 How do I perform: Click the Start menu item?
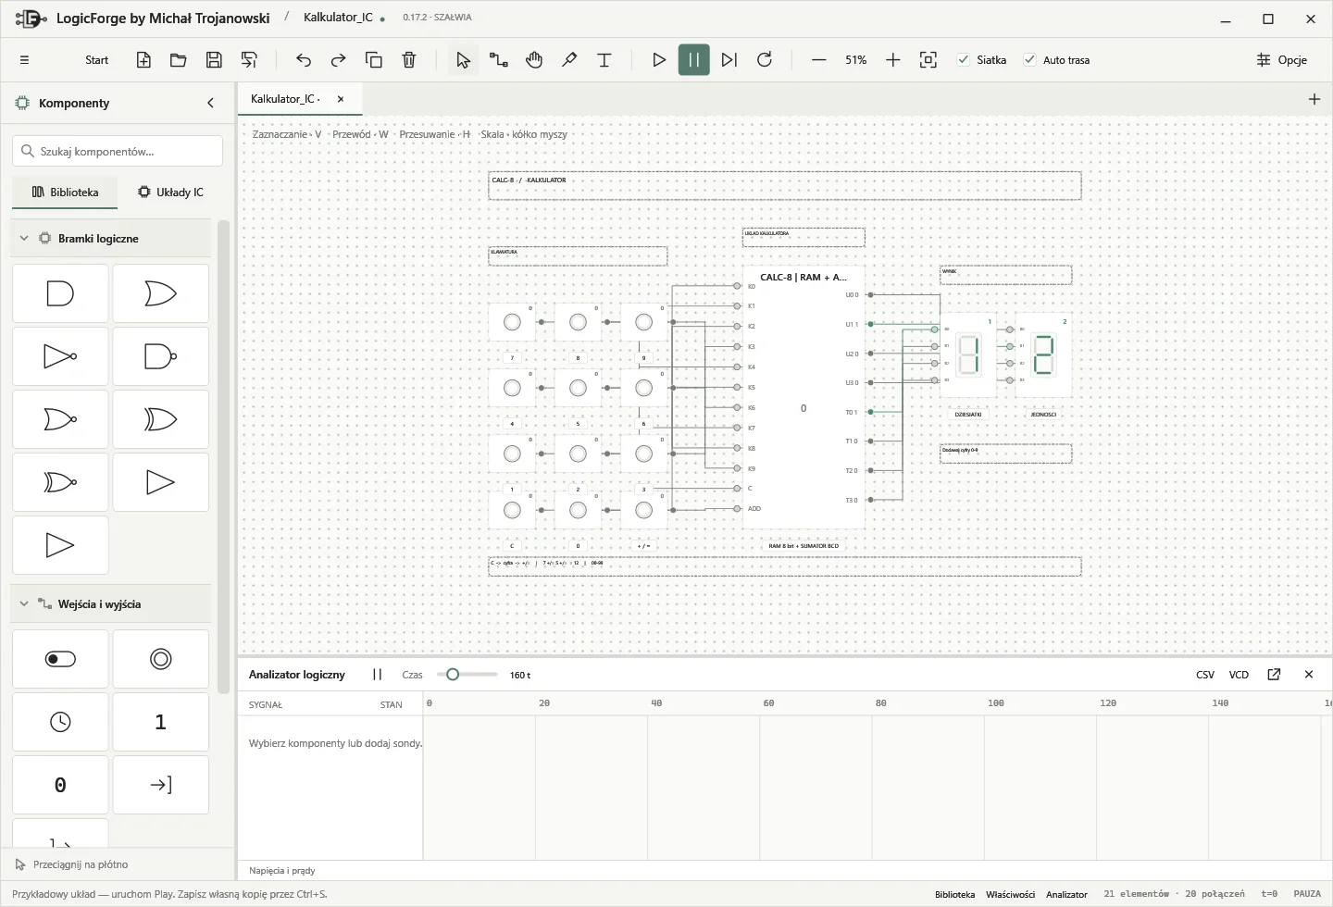(x=97, y=60)
